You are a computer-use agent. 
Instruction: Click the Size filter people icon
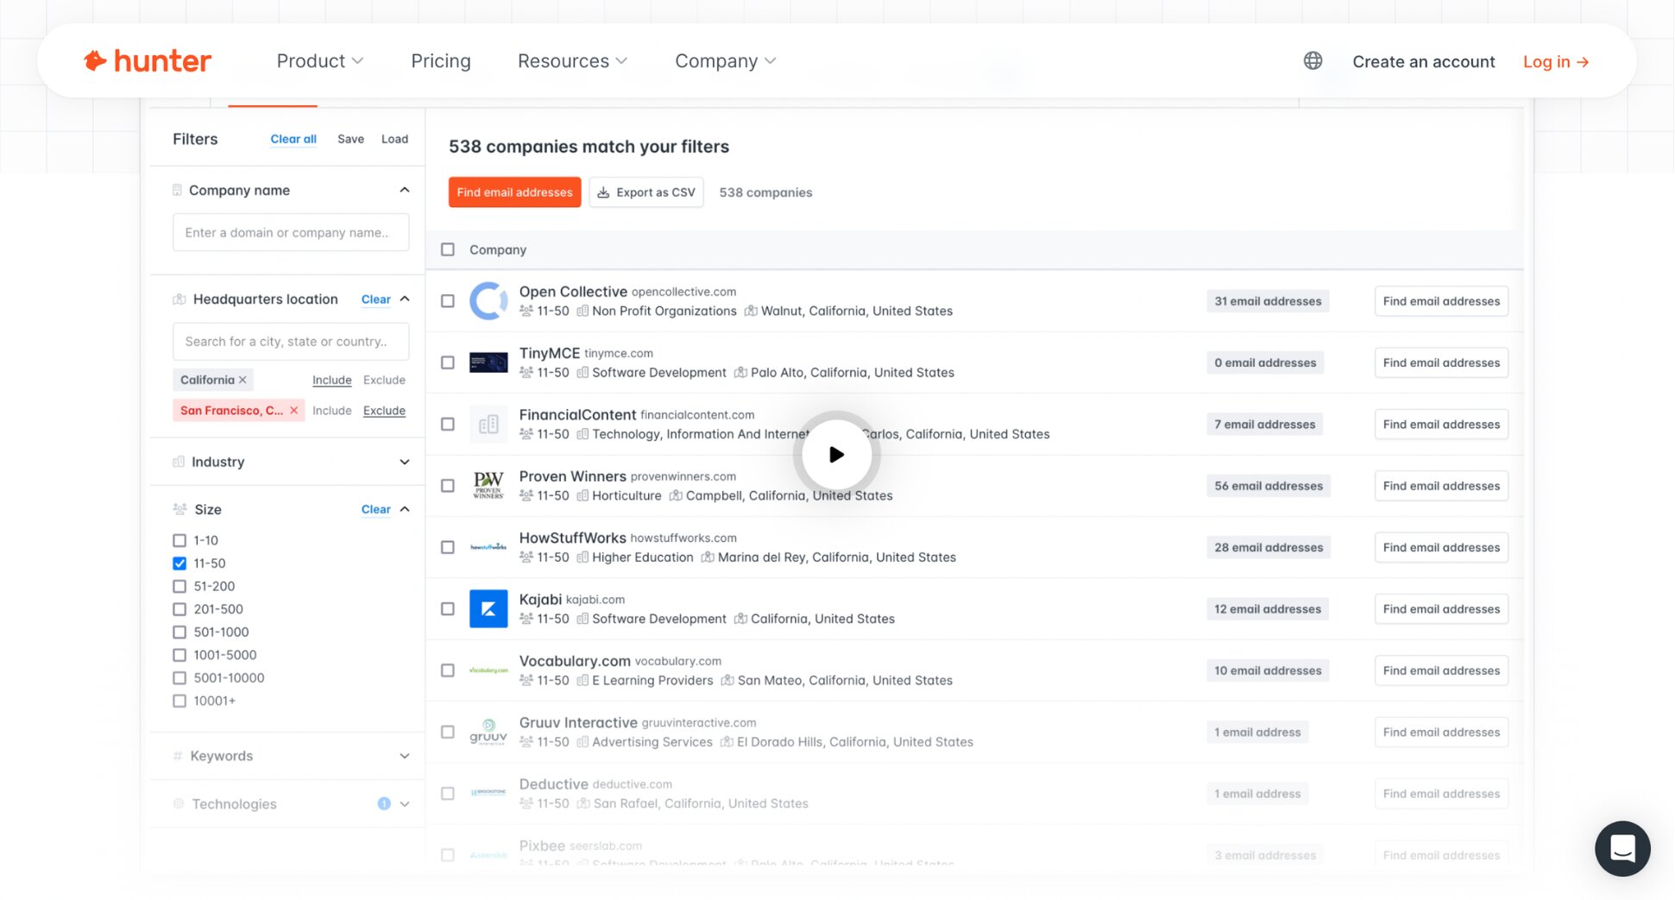pos(179,509)
